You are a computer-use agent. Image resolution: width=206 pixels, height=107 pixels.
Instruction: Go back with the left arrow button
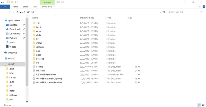pyautogui.click(x=4, y=12)
